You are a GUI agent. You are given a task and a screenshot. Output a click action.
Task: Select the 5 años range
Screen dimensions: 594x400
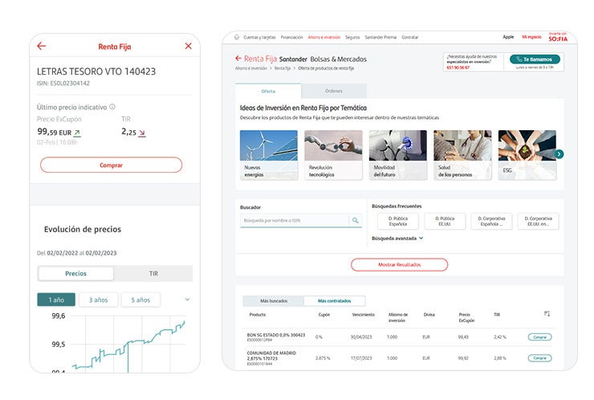click(140, 300)
